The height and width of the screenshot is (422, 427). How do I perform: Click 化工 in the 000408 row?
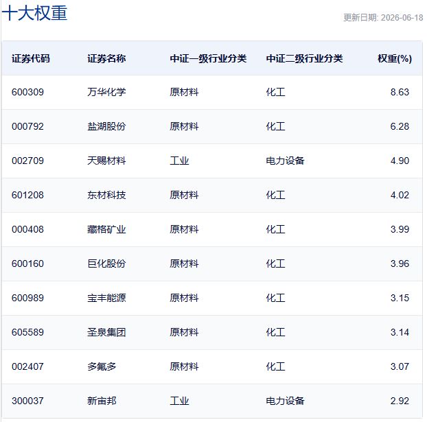[275, 229]
